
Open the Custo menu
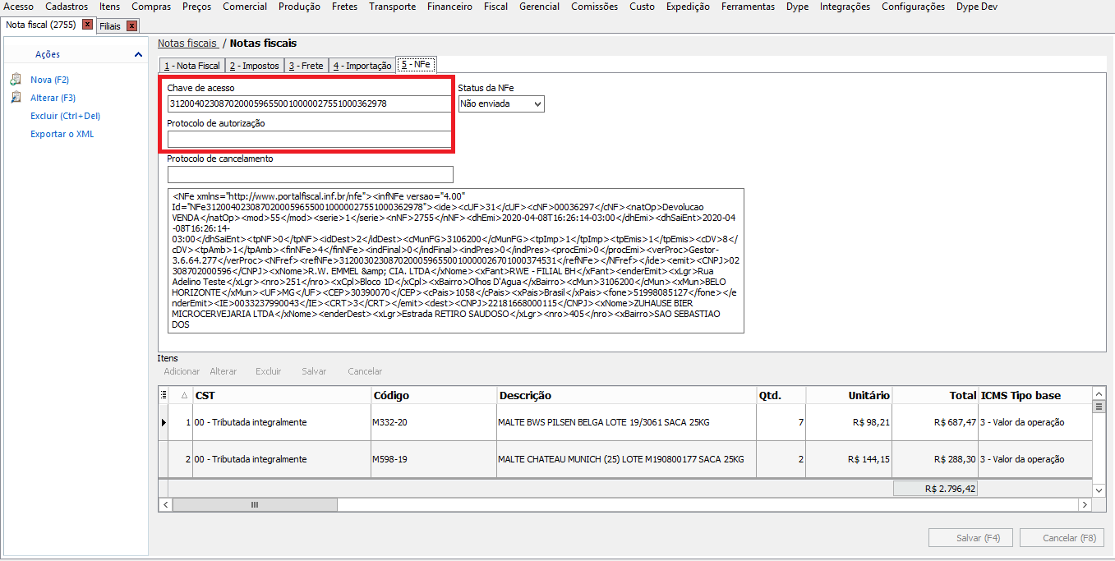[x=642, y=7]
